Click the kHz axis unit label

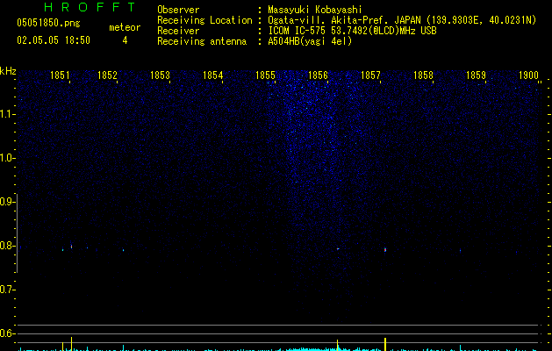click(8, 71)
